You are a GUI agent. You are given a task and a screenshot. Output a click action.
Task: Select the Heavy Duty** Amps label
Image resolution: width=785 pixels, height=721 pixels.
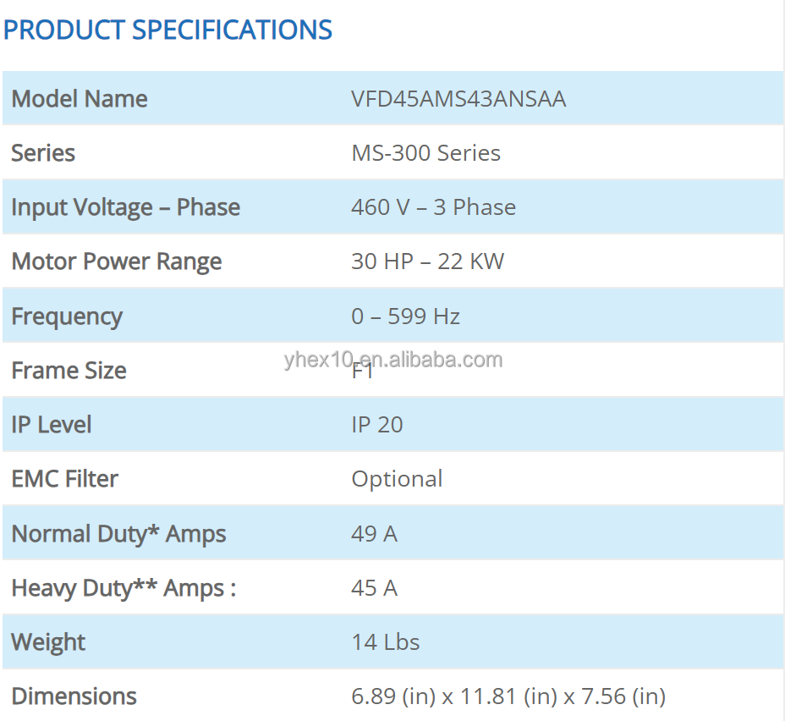pyautogui.click(x=124, y=588)
